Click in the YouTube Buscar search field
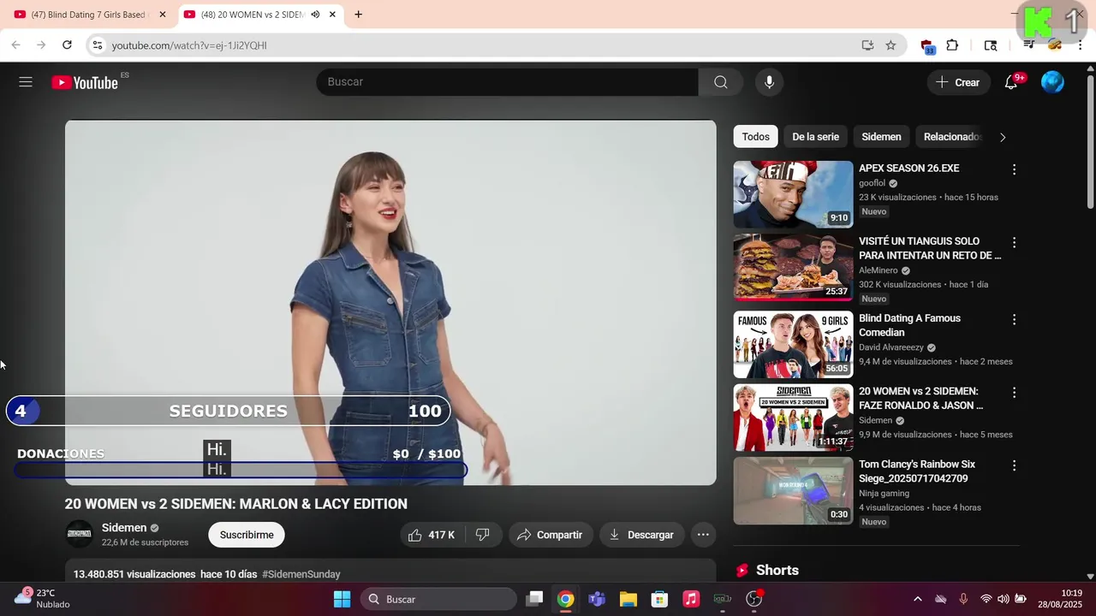Screen dimensions: 1096x616 (x=507, y=82)
